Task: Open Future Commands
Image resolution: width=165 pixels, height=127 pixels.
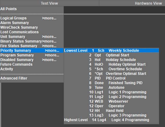Action: point(16,65)
